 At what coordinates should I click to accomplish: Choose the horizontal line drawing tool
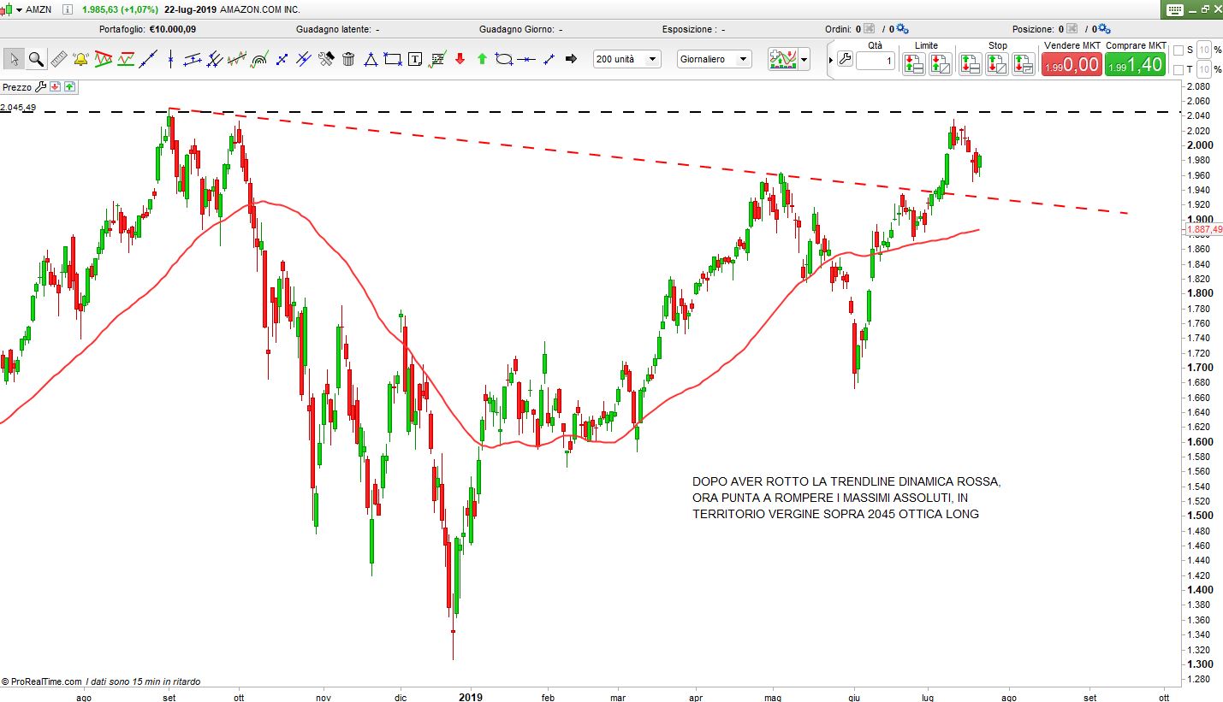point(527,59)
